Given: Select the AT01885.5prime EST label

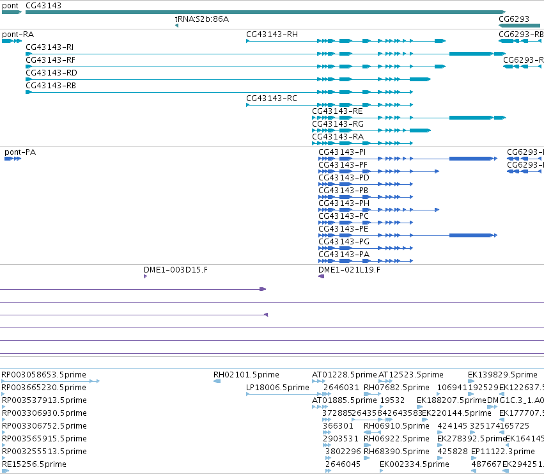Looking at the screenshot, I should [345, 400].
